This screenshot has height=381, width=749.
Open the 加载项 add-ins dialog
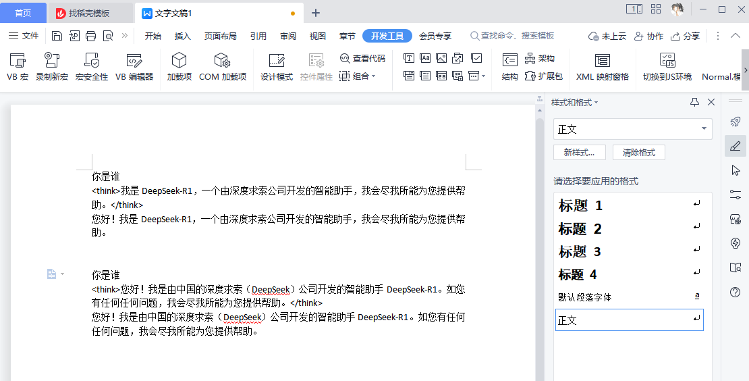click(179, 66)
